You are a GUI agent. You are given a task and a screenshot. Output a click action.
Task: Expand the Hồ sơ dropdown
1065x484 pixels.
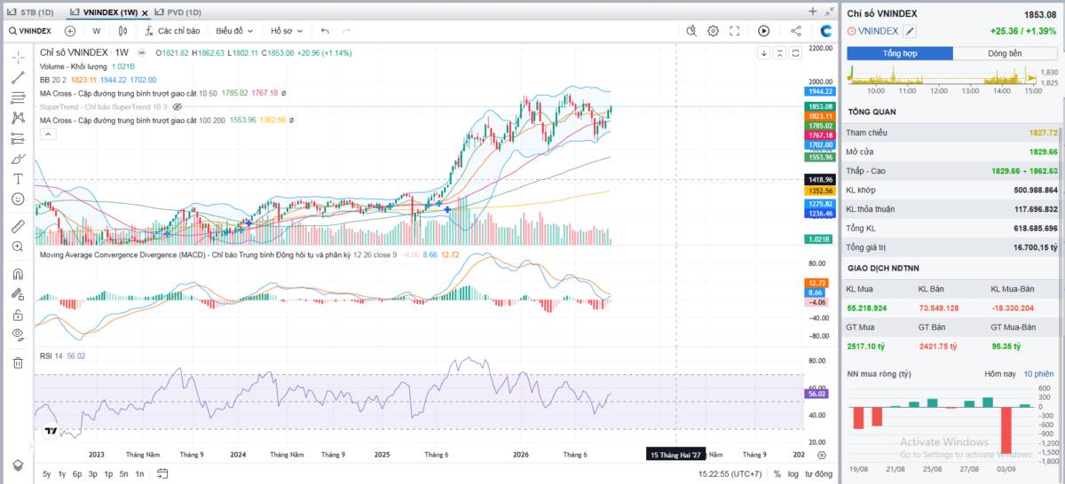point(287,30)
